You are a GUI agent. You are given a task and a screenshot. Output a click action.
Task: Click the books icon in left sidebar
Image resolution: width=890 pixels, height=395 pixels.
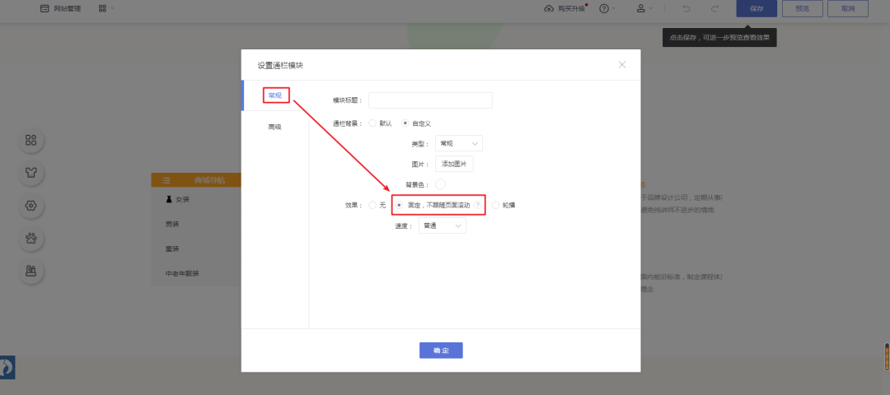click(x=31, y=272)
